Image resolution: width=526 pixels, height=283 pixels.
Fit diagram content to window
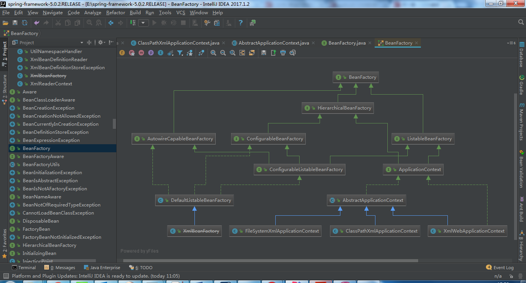[242, 53]
